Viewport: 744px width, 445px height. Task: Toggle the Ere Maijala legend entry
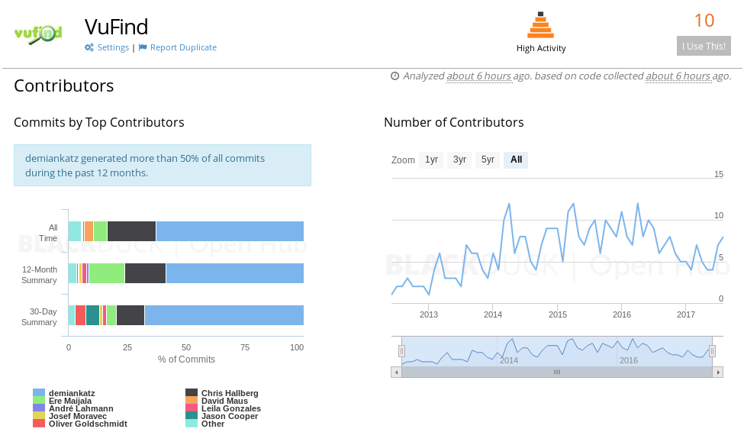(69, 401)
